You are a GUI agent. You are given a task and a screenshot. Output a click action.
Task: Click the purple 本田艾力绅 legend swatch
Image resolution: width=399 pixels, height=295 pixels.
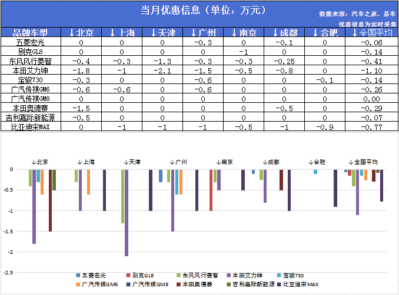coord(229,275)
